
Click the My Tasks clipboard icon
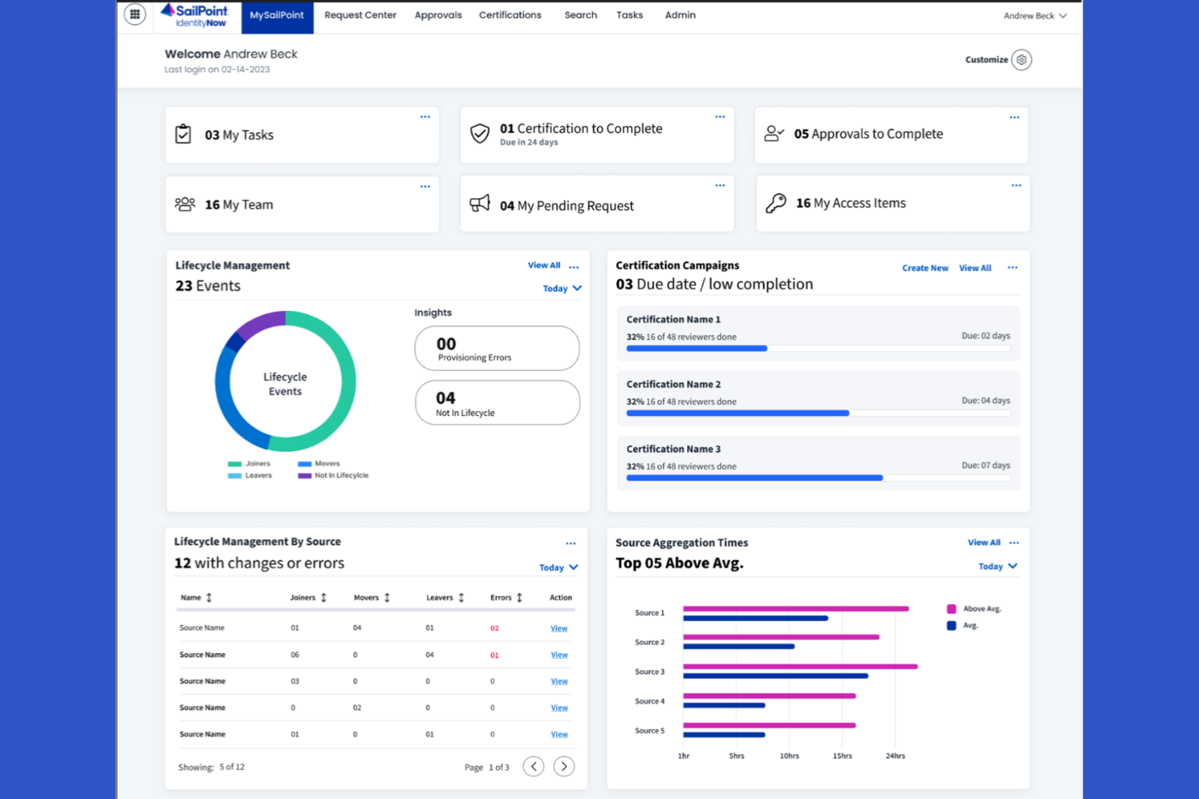click(x=184, y=134)
